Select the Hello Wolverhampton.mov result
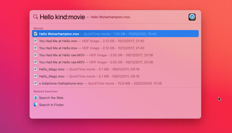 coord(115,34)
